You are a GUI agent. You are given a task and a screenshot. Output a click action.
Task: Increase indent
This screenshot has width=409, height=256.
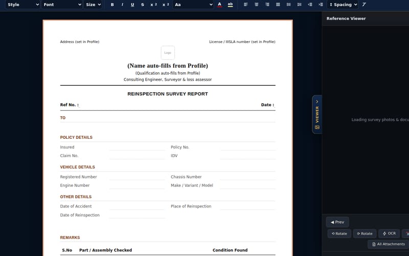pos(321,5)
